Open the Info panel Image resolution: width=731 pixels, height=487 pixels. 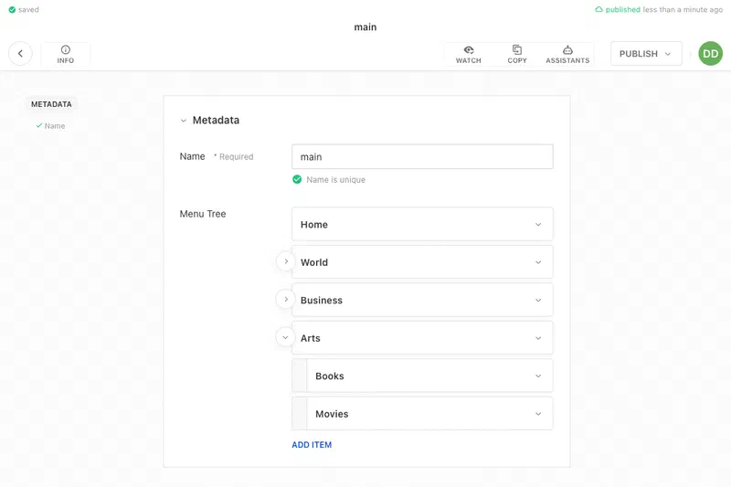(65, 54)
